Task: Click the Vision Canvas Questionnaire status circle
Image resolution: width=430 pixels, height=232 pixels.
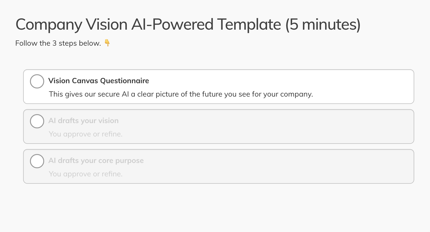Action: [x=37, y=81]
